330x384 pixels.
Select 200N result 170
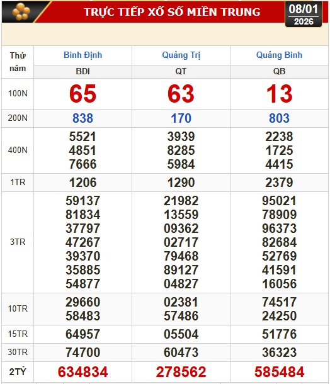click(x=181, y=118)
